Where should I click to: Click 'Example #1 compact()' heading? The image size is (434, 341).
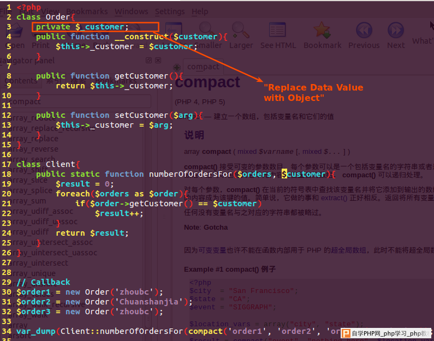(230, 269)
